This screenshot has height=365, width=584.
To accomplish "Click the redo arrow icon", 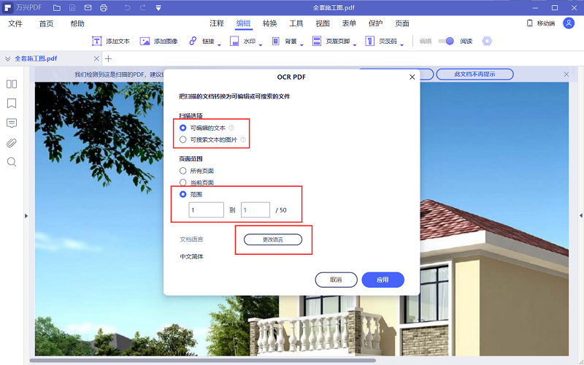I will (142, 8).
